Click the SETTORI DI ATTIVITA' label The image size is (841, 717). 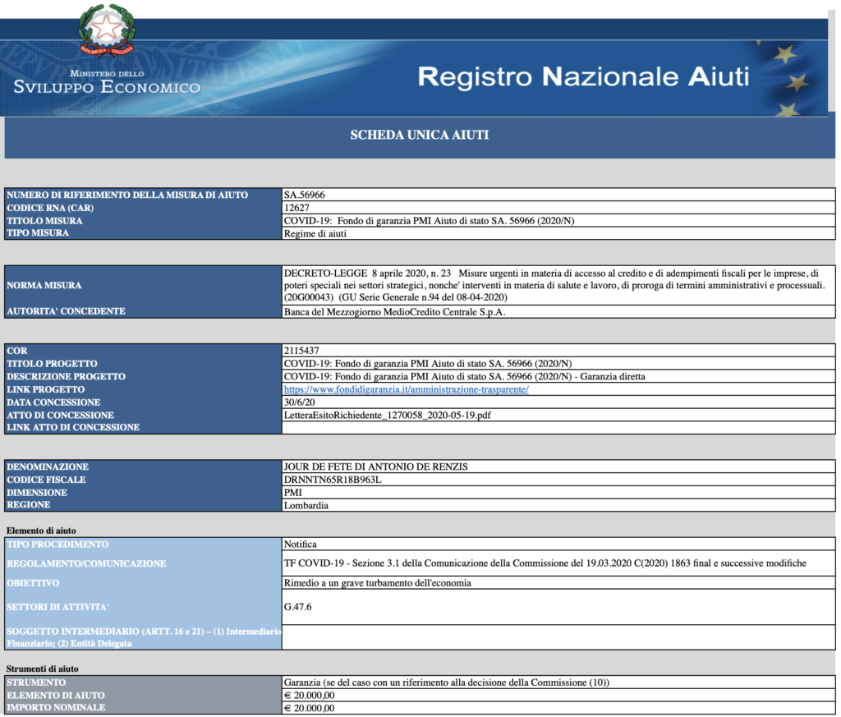coord(58,607)
